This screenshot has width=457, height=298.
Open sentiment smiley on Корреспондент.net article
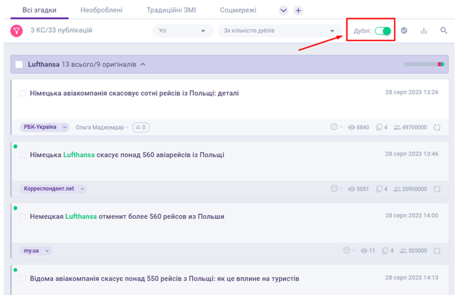coord(334,189)
